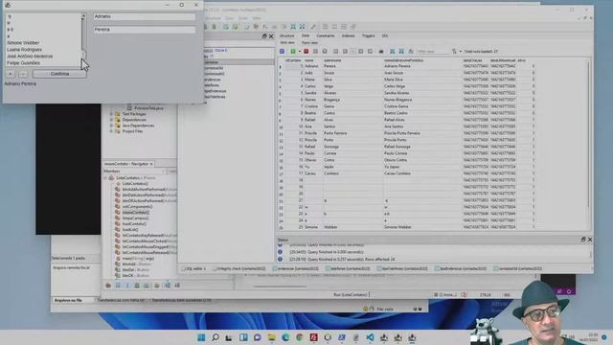Sort by the sobrenome column header
The image size is (613, 345).
pyautogui.click(x=332, y=60)
